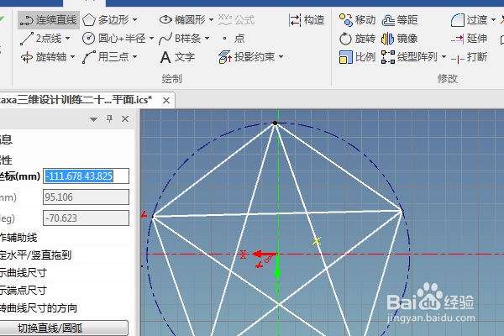Select the 过渡 fillet tool
The width and height of the screenshot is (504, 336).
(x=470, y=20)
